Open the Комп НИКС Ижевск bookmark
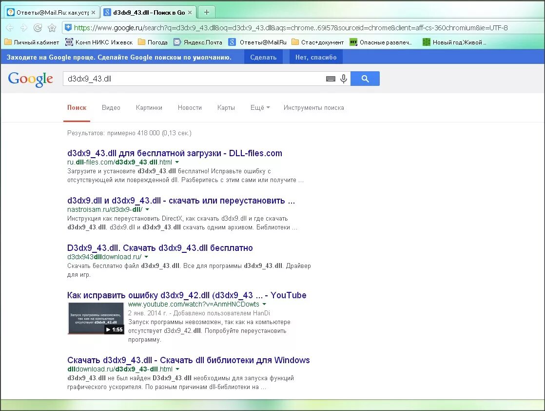545x411 pixels. click(x=99, y=42)
